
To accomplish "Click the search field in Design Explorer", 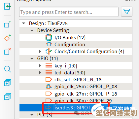I will coord(69,12).
